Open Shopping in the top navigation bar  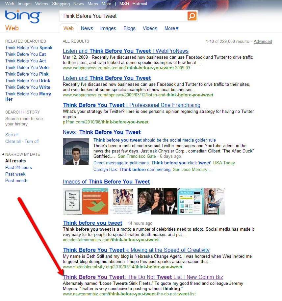tap(61, 4)
